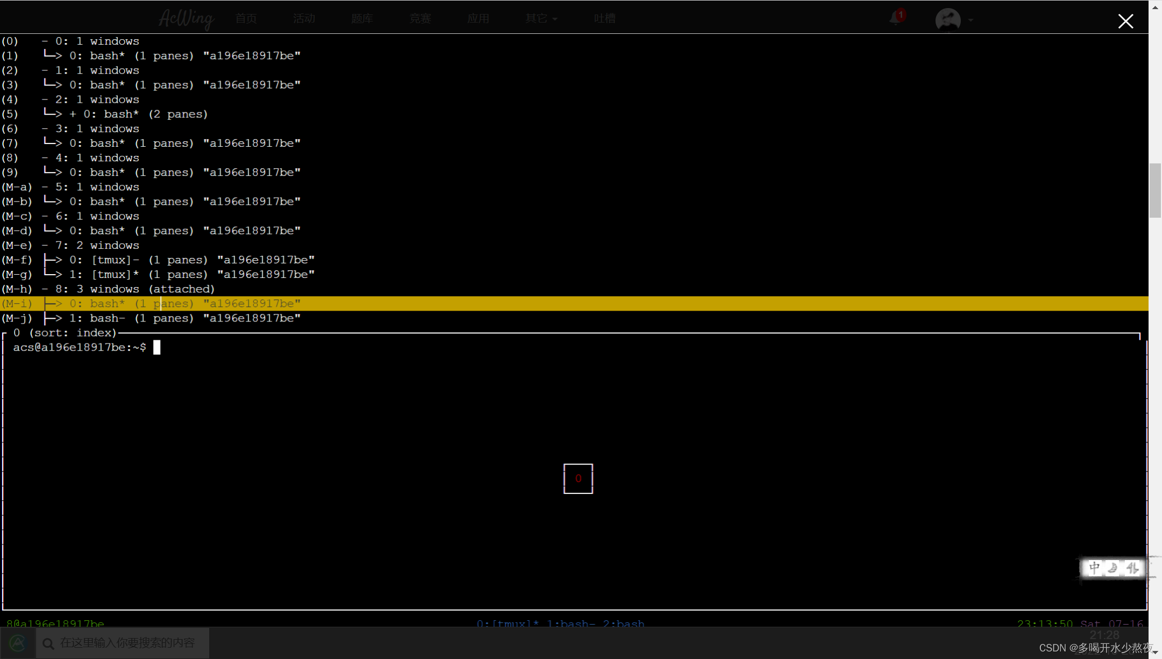The image size is (1162, 659).
Task: Collapse session 7 in row (M-e)
Action: pyautogui.click(x=45, y=245)
